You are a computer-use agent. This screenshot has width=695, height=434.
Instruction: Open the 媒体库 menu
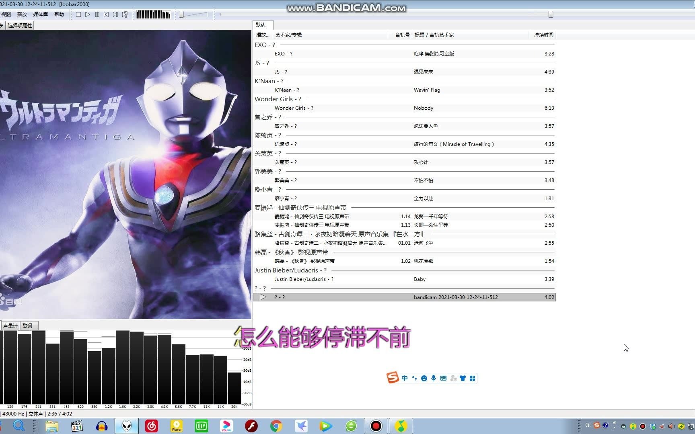coord(40,14)
